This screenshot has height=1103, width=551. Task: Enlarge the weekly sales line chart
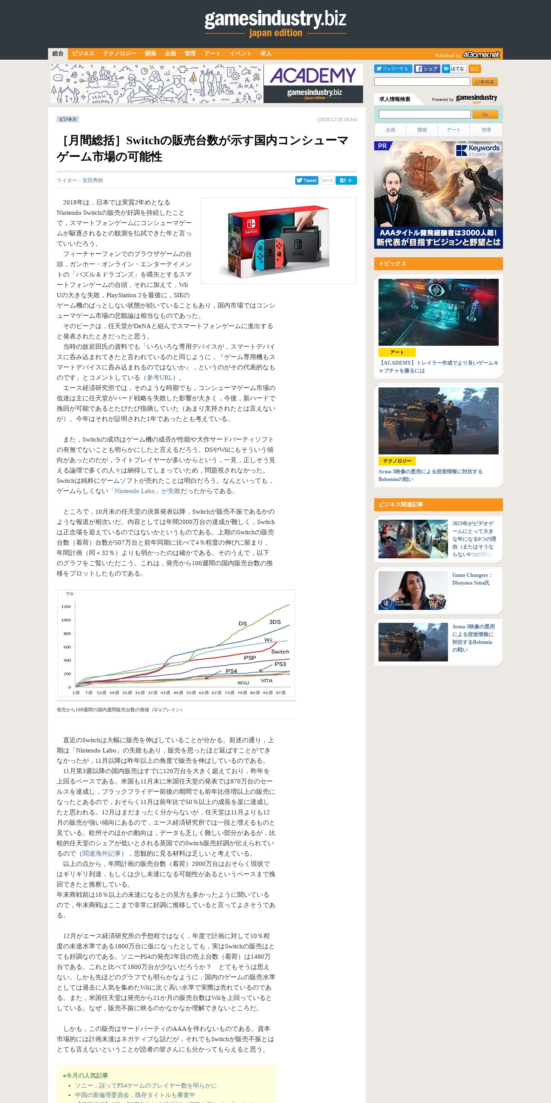176,643
